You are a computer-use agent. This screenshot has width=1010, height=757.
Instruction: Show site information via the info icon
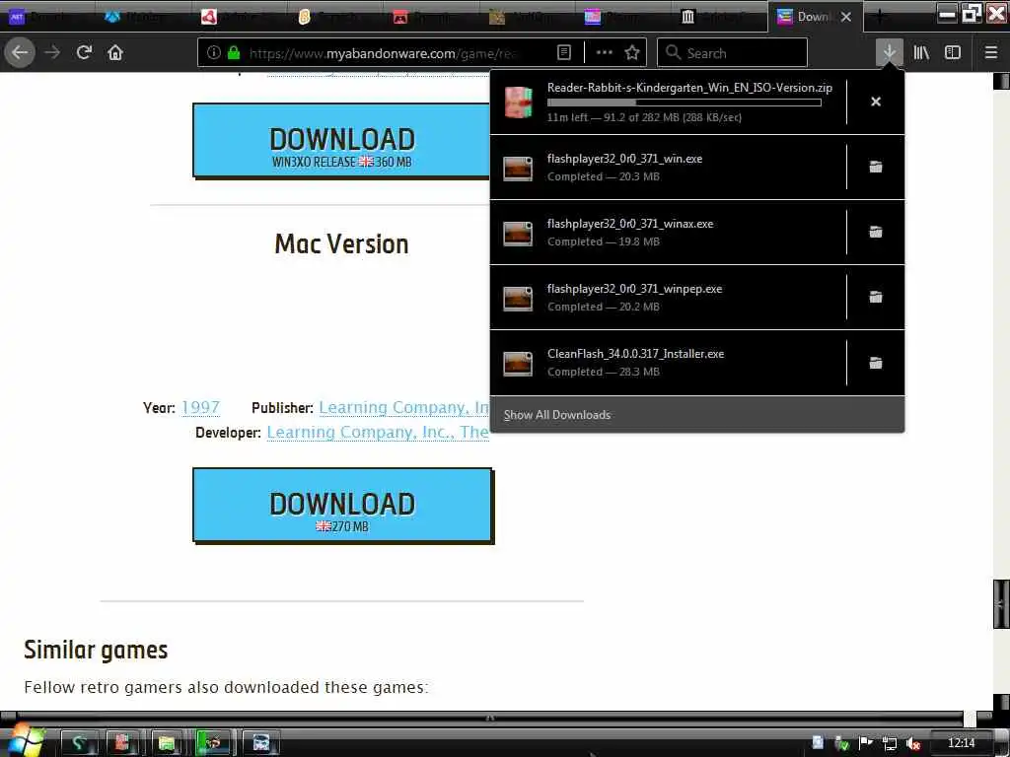click(x=214, y=53)
